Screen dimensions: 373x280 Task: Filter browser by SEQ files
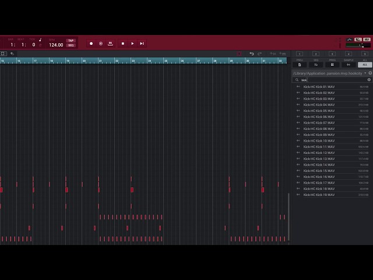tap(316, 65)
